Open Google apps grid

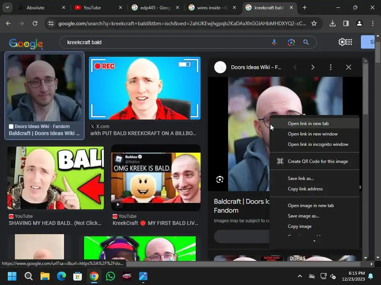pos(349,42)
